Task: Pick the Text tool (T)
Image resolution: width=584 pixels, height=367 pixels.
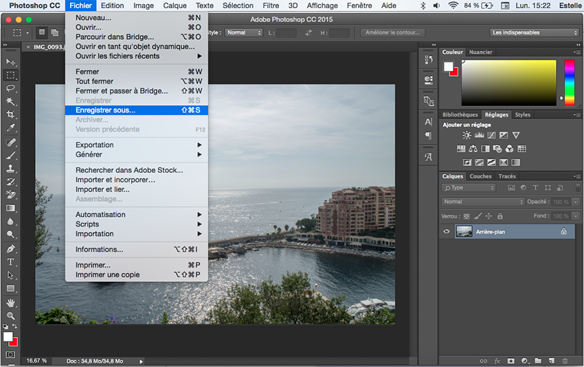Action: click(x=10, y=262)
